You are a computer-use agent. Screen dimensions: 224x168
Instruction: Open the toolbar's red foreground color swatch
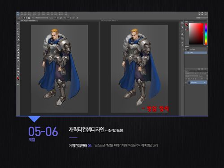(18, 78)
